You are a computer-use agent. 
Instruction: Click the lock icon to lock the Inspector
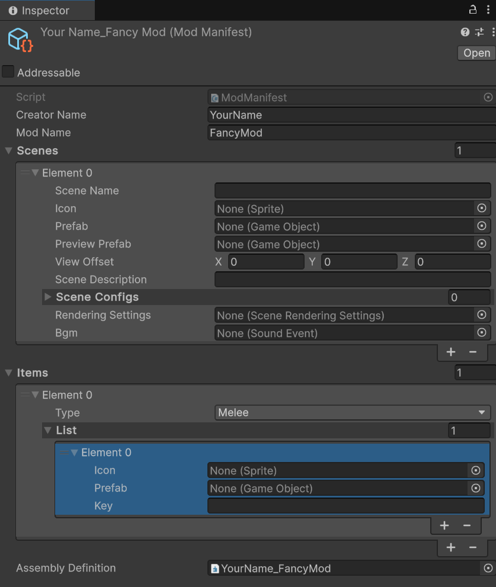[x=472, y=10]
